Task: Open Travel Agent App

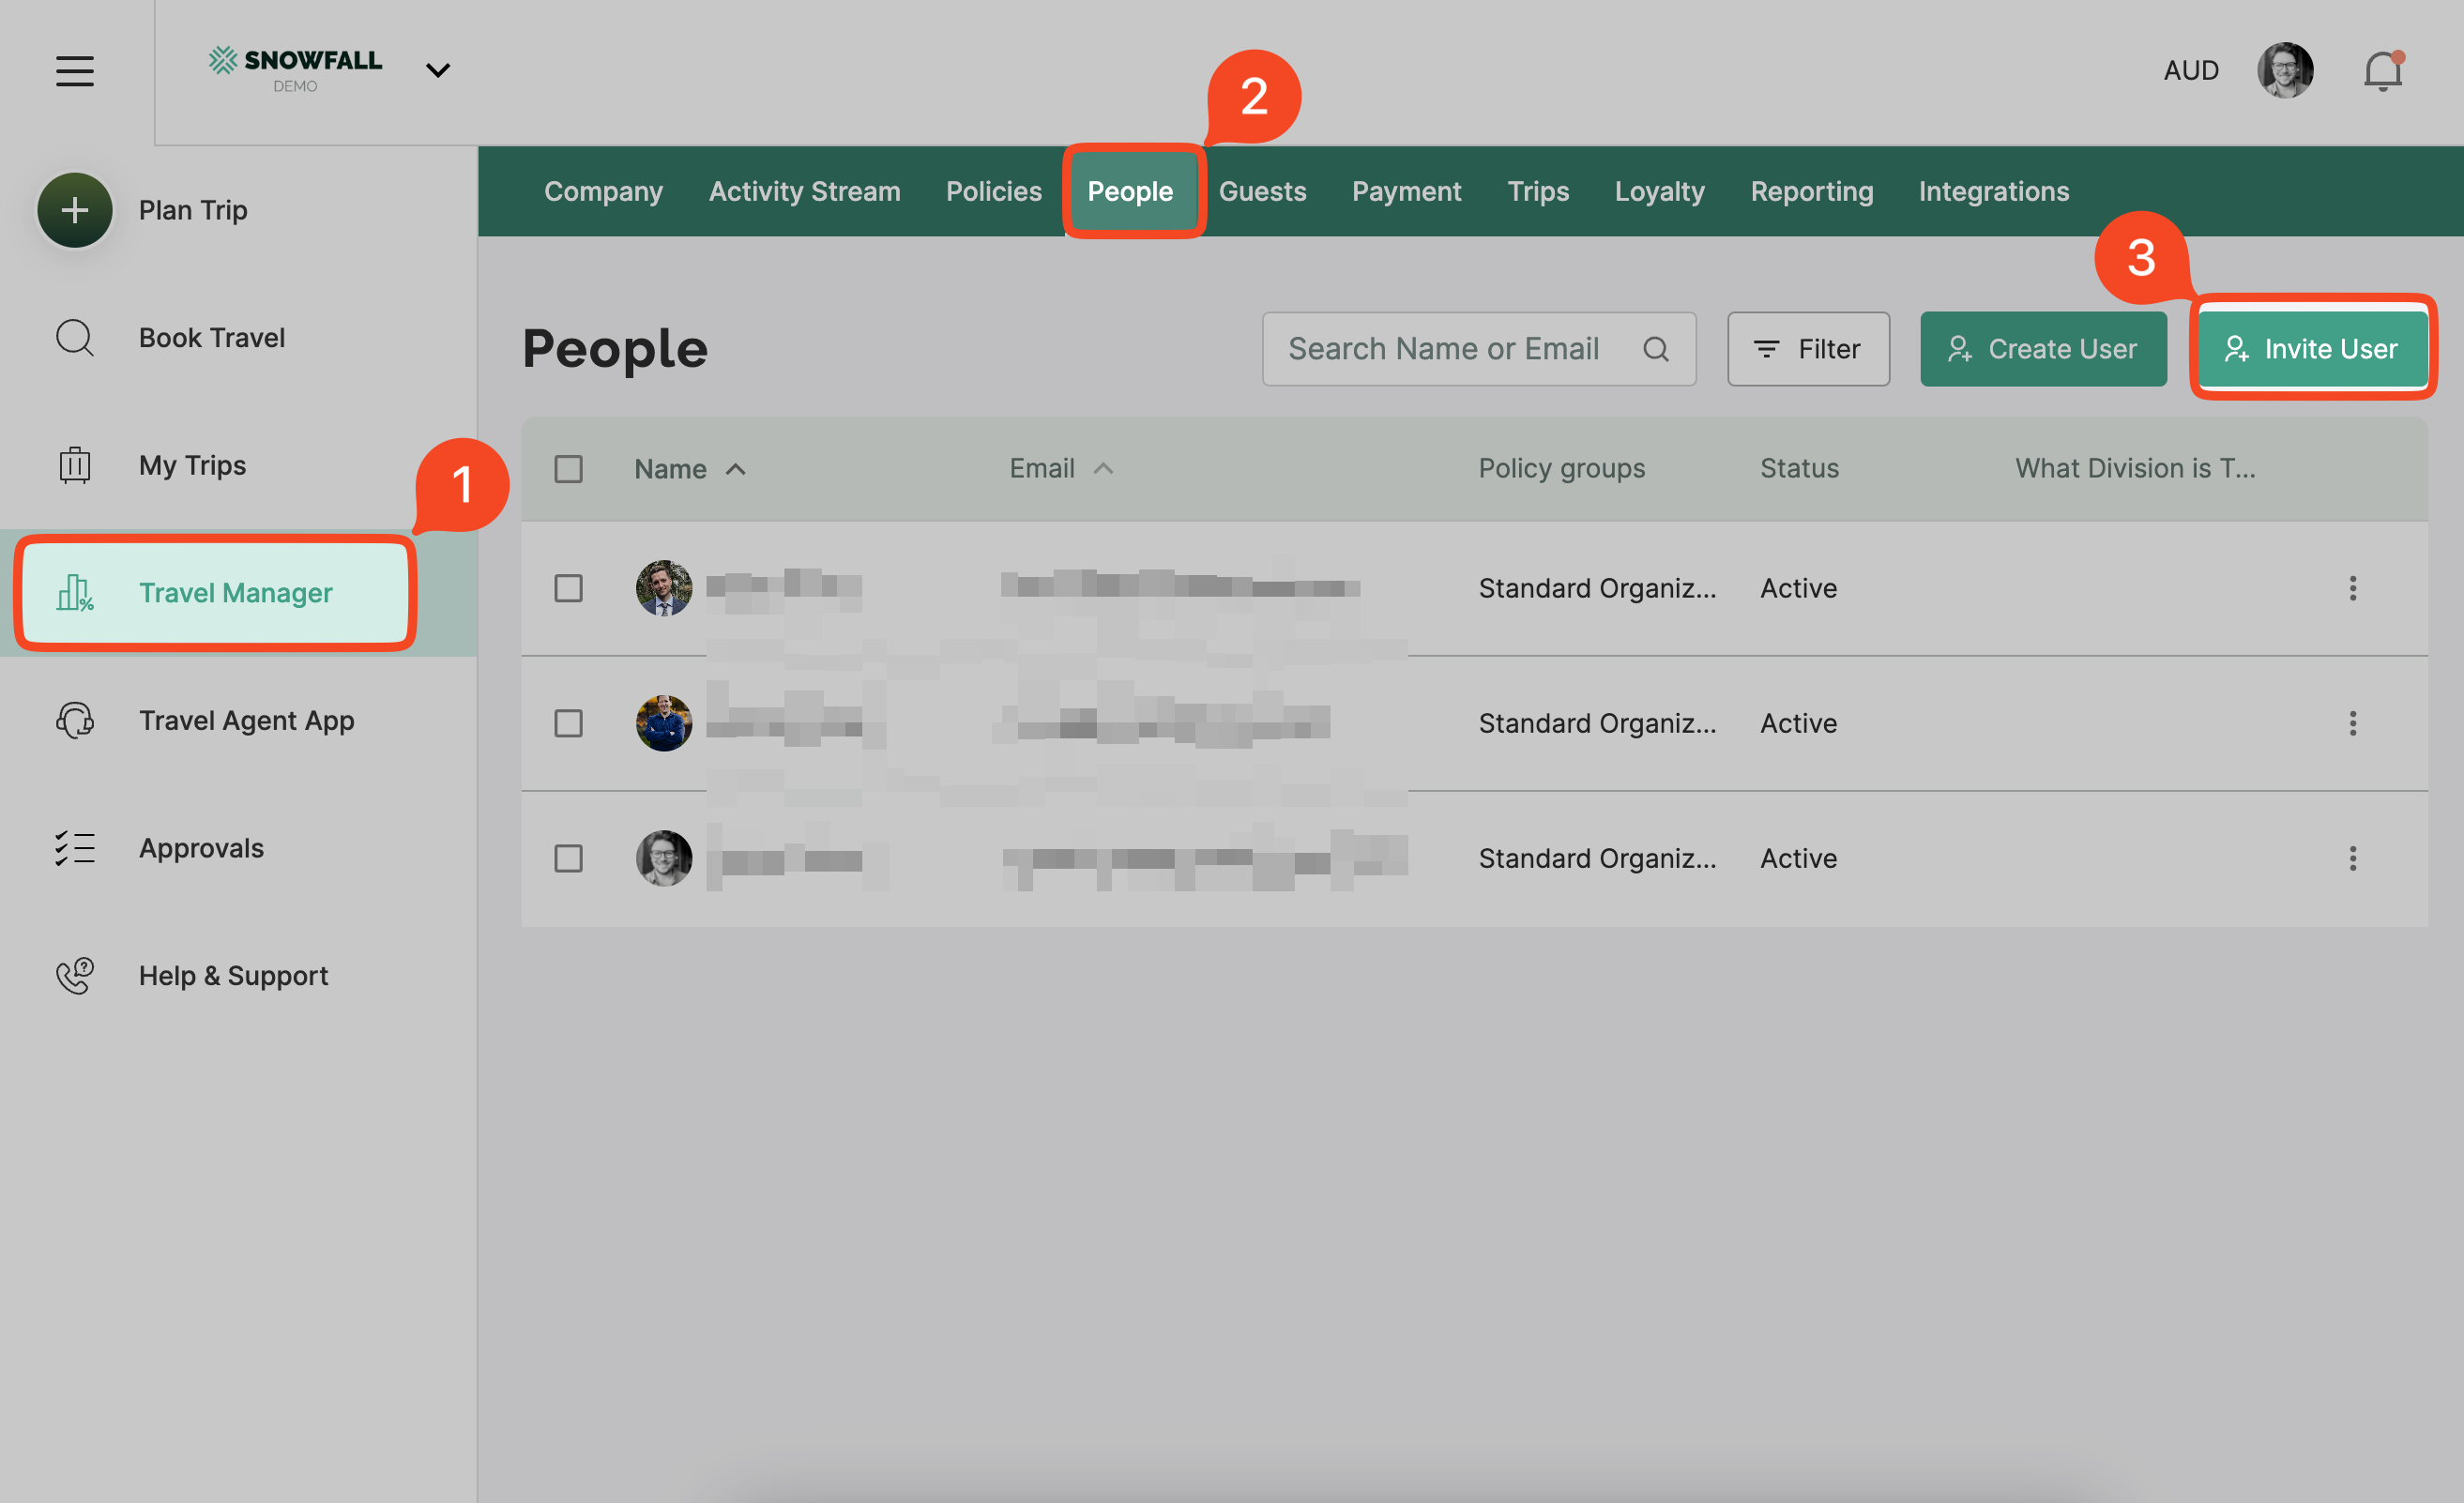Action: pos(247,720)
